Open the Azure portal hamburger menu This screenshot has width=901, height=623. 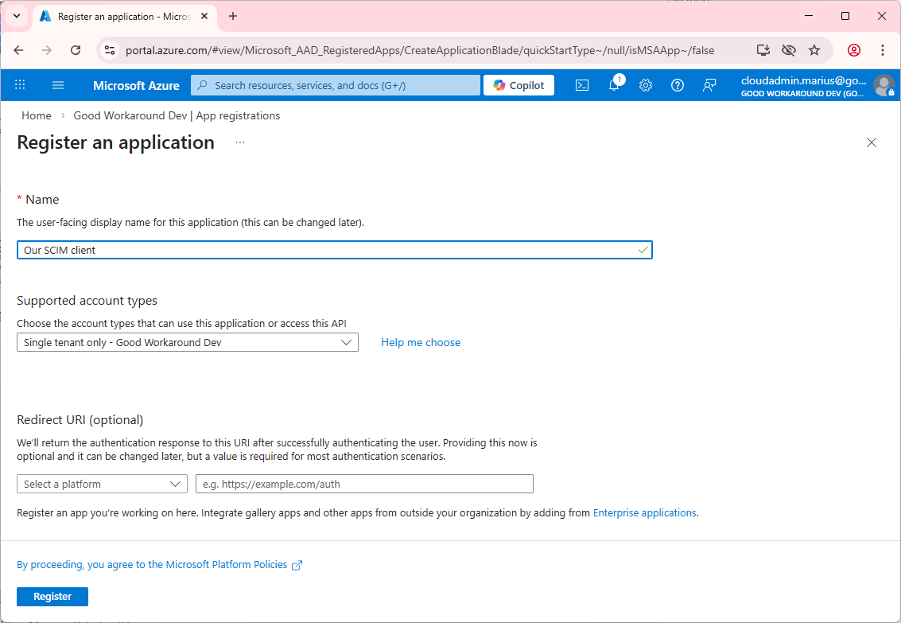point(58,85)
